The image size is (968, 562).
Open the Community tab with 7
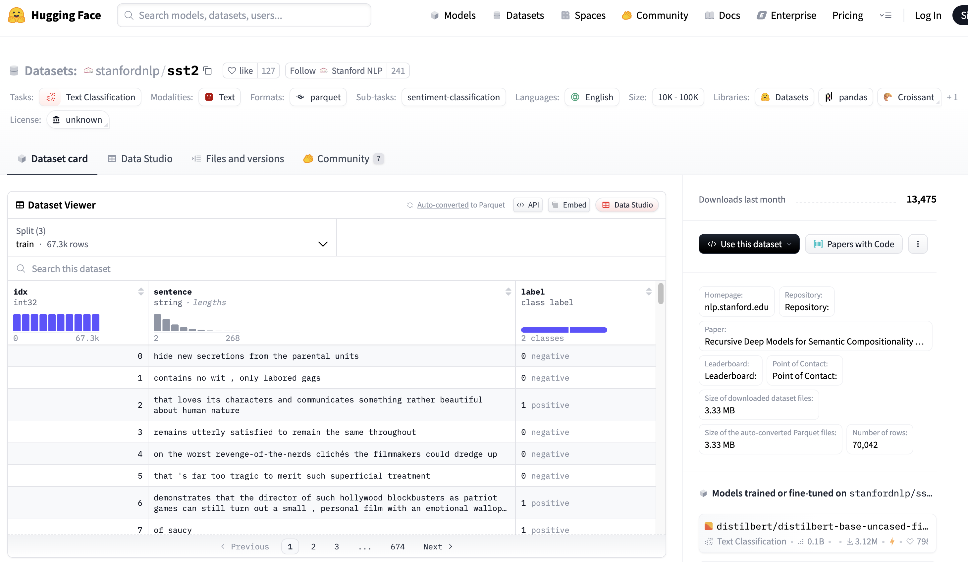[x=343, y=159]
